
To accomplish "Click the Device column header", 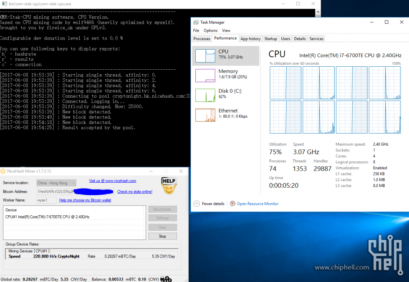I will tap(11, 210).
